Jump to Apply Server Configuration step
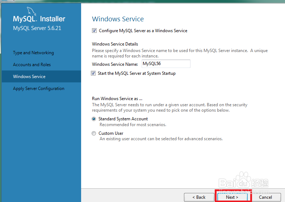The image size is (285, 202). point(39,89)
